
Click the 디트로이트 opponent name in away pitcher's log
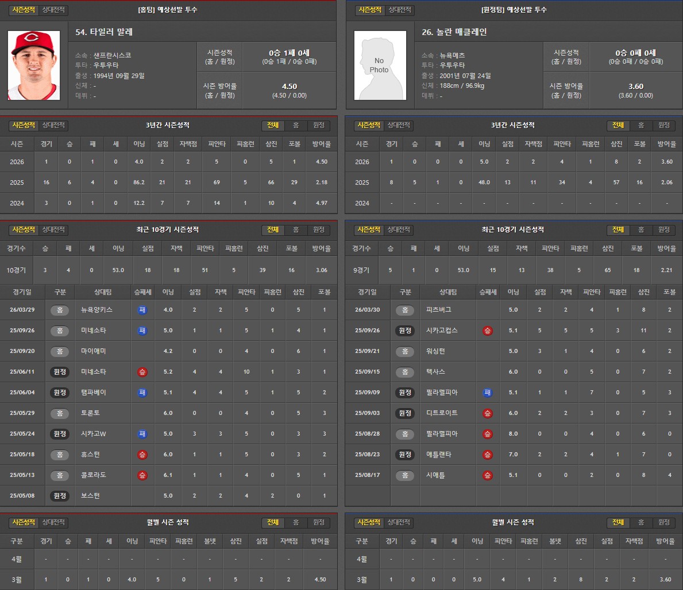pyautogui.click(x=442, y=413)
